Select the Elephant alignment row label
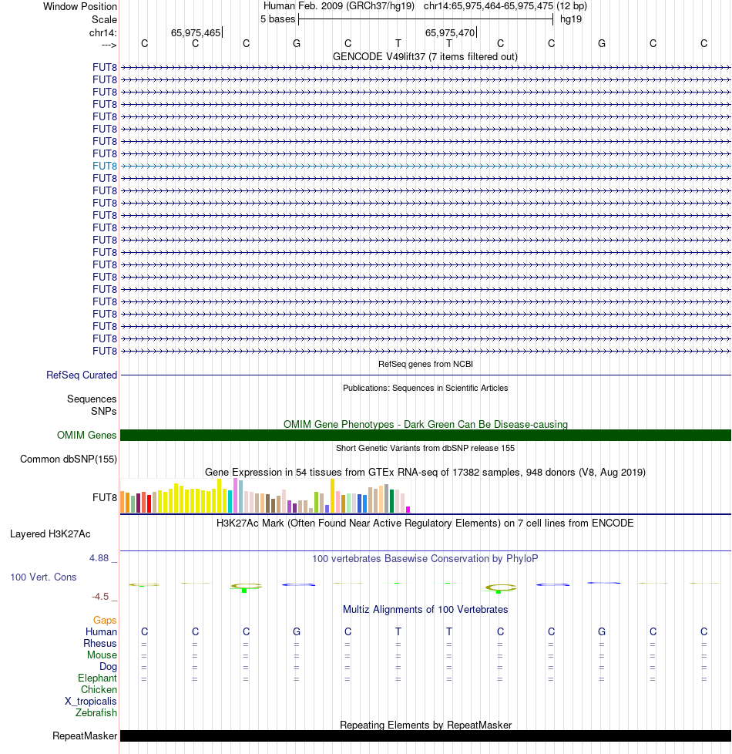This screenshot has height=754, width=732. click(x=97, y=678)
